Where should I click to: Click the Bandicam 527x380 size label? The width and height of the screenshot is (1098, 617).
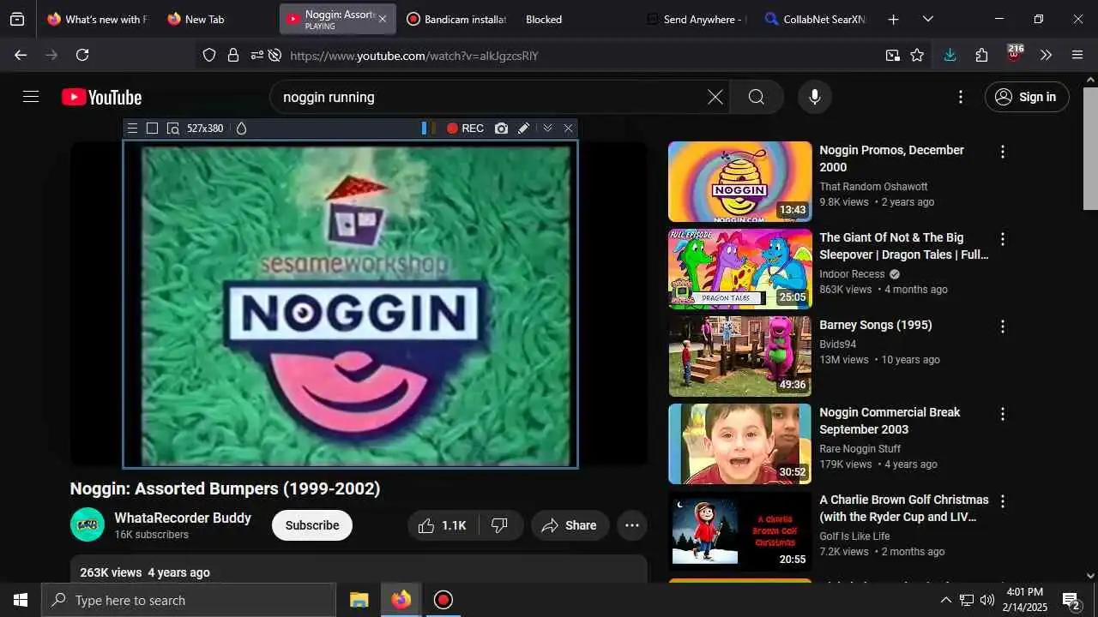coord(205,129)
